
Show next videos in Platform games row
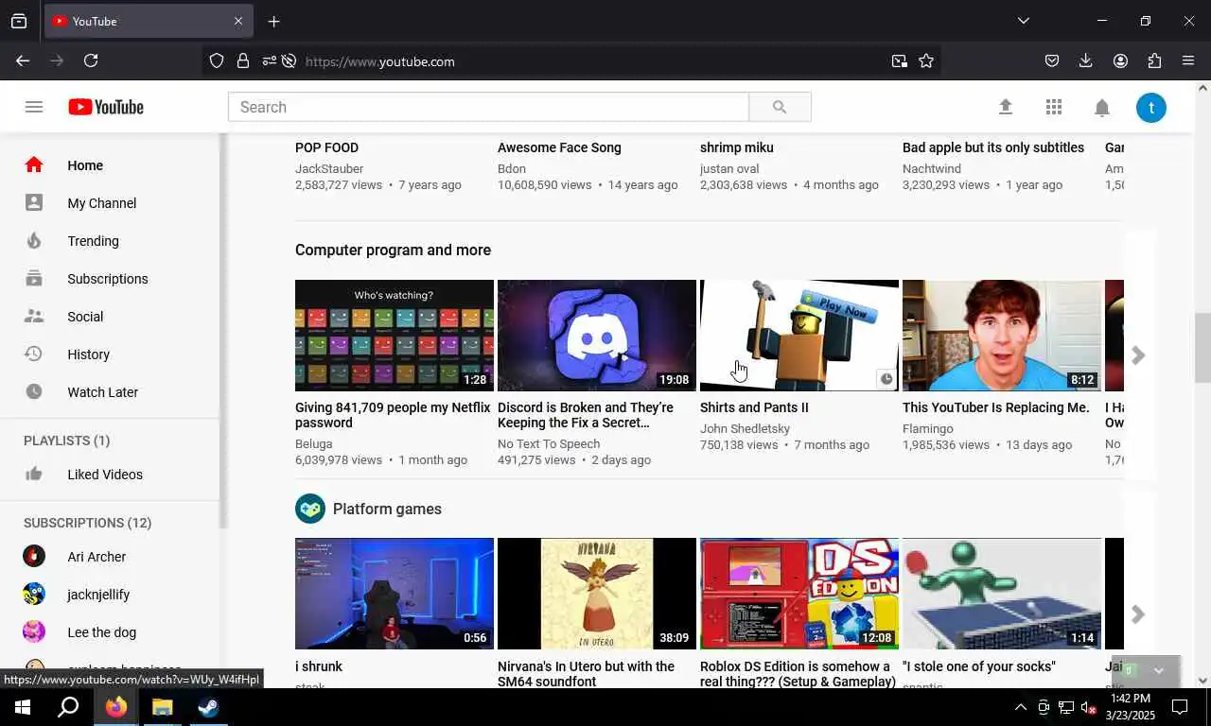click(1138, 614)
